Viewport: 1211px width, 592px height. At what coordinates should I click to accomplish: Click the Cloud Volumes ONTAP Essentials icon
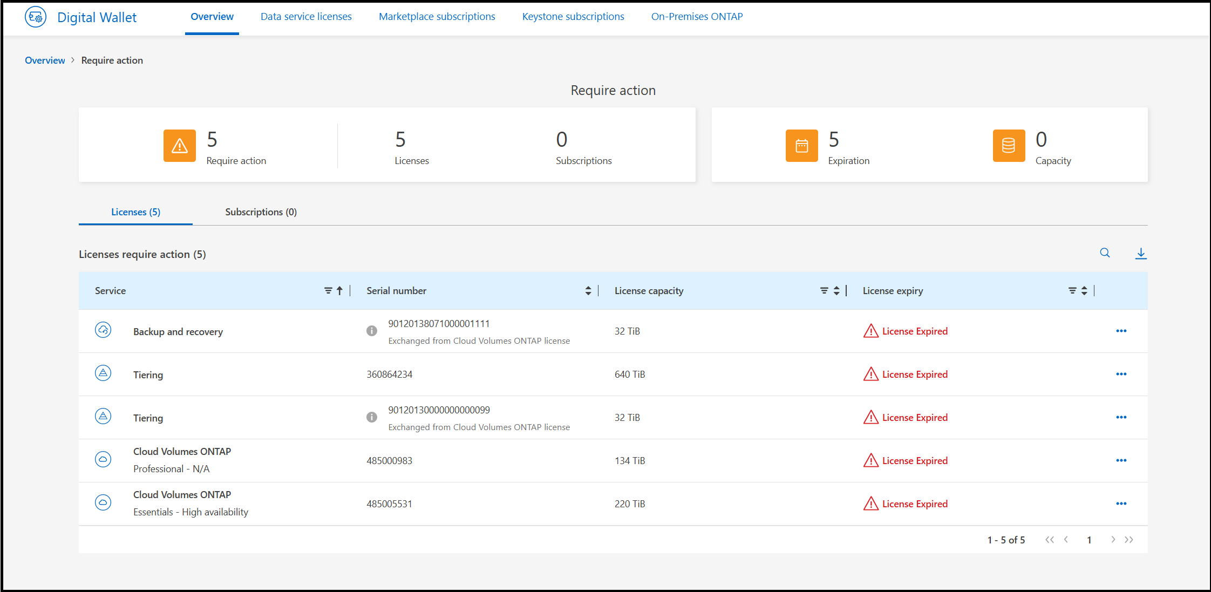[x=103, y=502]
